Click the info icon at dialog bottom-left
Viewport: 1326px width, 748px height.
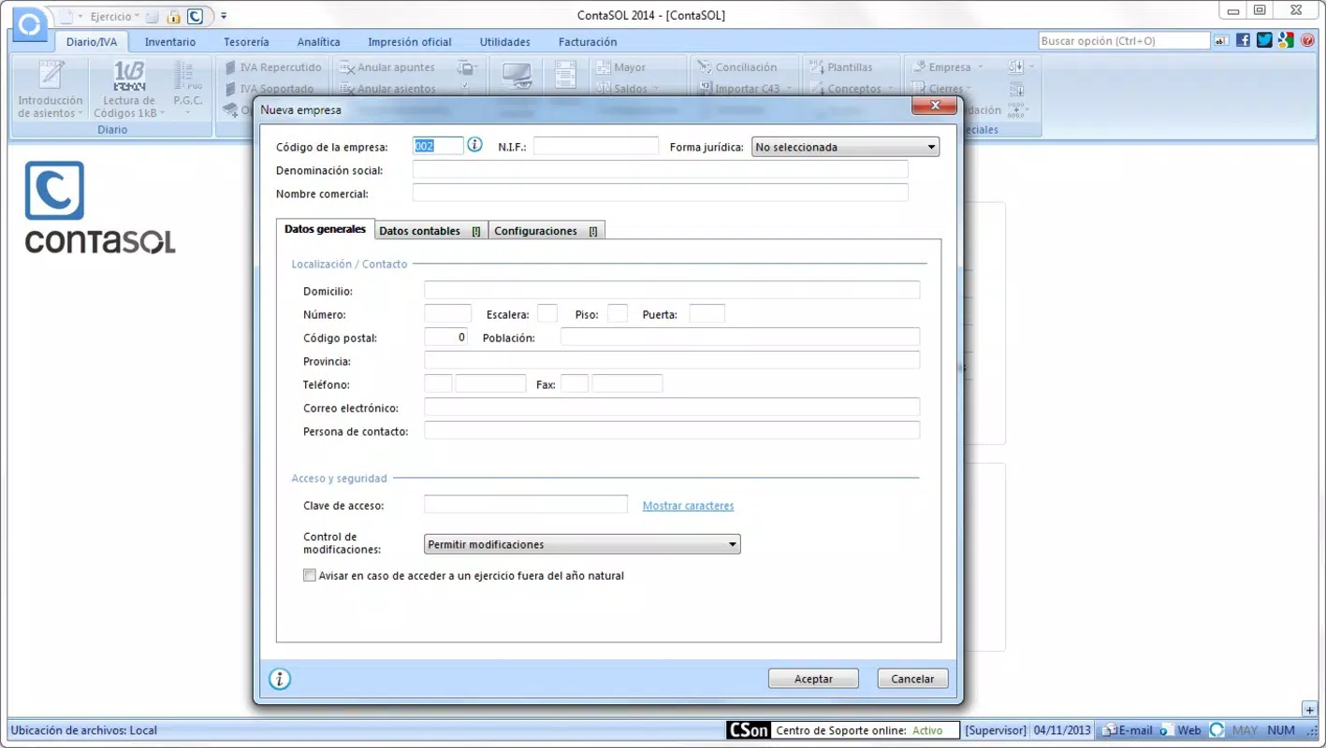[280, 679]
